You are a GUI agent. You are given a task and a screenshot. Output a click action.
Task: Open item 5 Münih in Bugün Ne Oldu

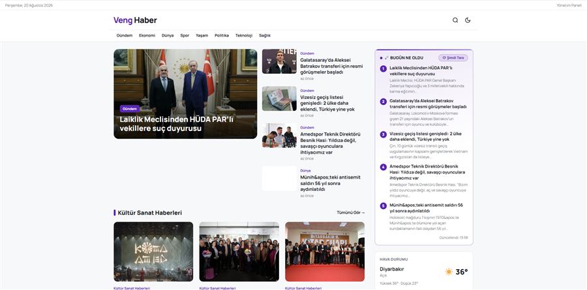tap(426, 208)
